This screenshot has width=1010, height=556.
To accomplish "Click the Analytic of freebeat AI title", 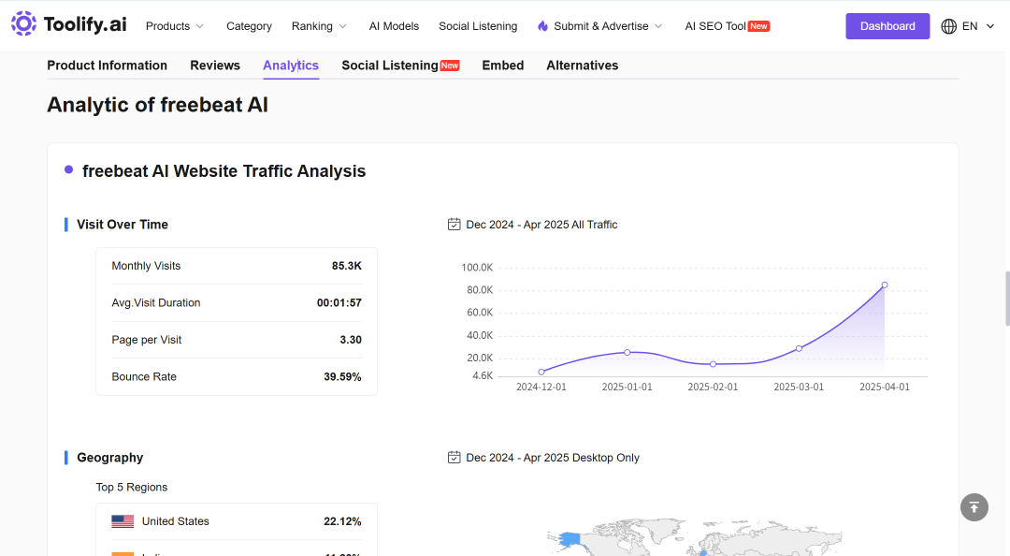I will tap(157, 105).
